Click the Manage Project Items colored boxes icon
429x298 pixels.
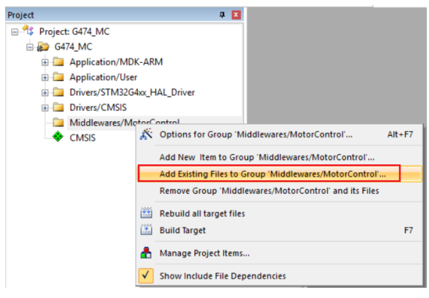146,253
